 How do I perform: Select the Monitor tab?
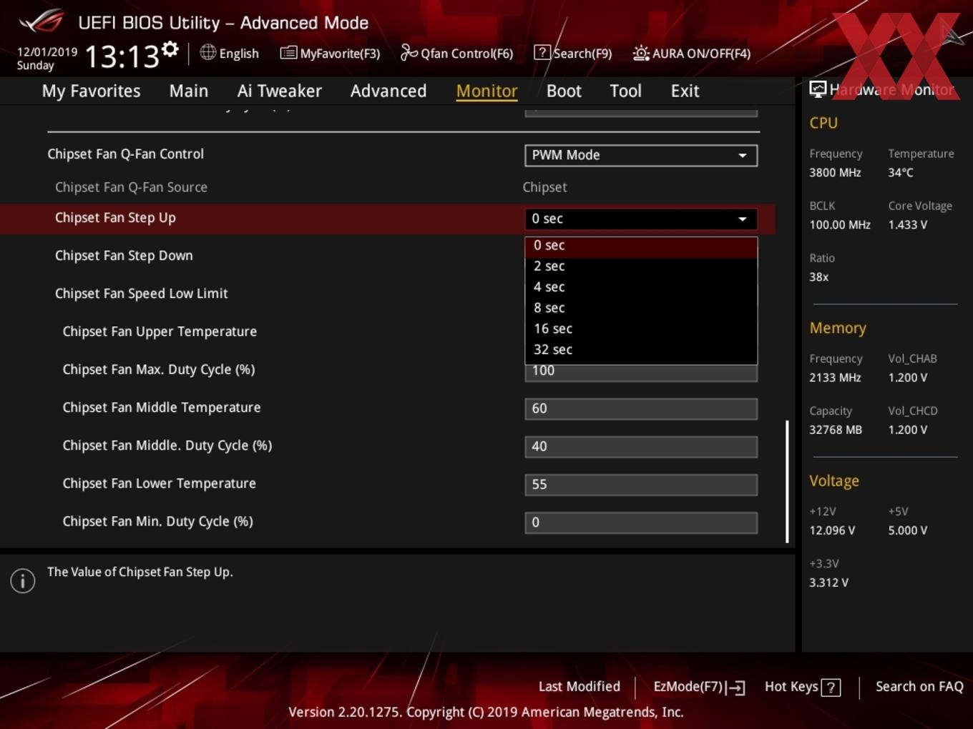tap(486, 91)
